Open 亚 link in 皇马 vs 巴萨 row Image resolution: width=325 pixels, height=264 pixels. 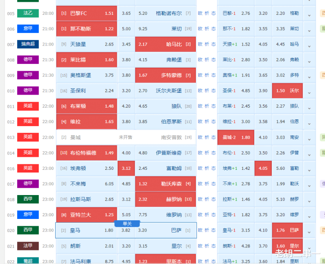[214, 230]
